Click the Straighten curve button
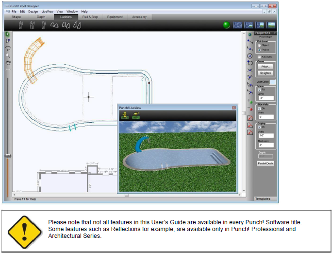This screenshot has height=253, width=332. [x=266, y=73]
